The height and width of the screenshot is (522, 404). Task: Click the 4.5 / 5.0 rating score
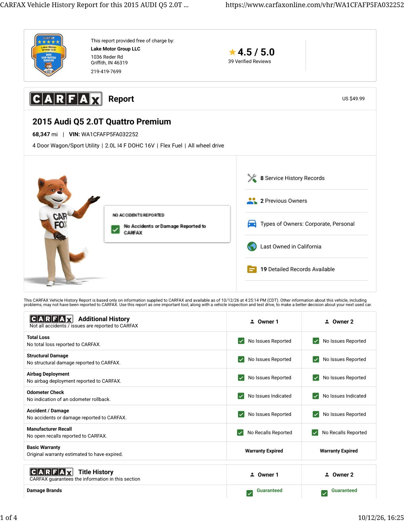click(x=256, y=52)
